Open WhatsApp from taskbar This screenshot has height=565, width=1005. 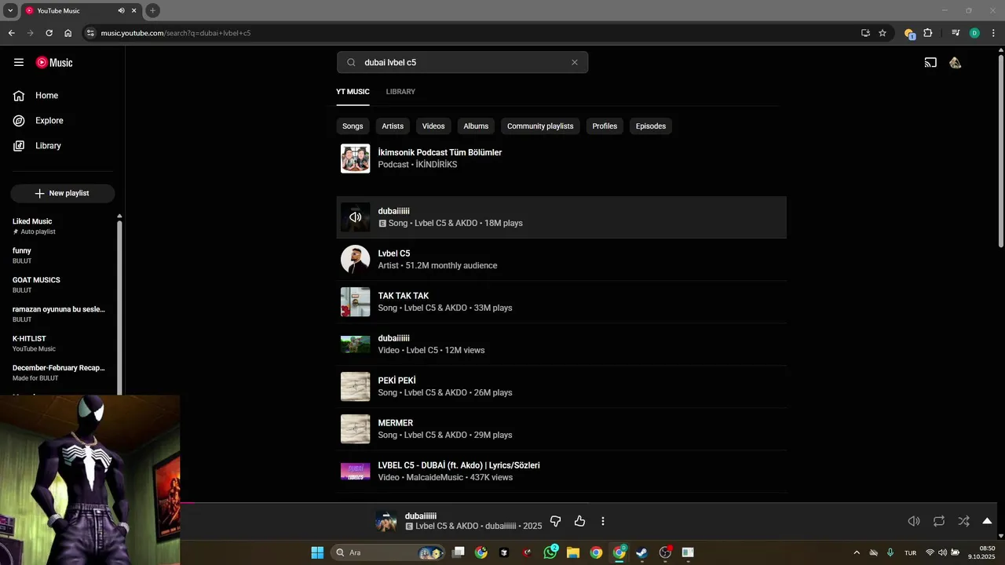(550, 552)
